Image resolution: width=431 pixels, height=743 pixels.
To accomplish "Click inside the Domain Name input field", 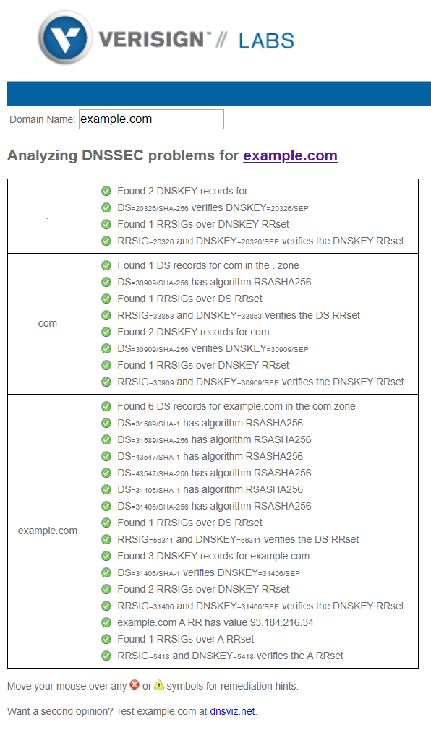I will point(150,119).
